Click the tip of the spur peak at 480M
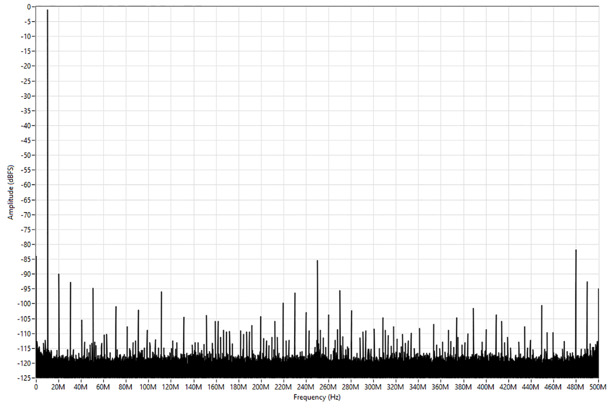610x406 pixels. click(x=576, y=250)
